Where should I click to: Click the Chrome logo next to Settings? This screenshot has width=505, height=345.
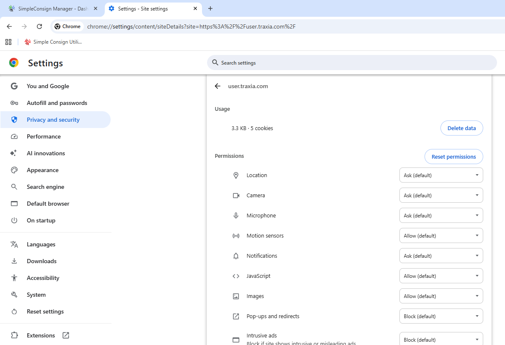pos(14,63)
